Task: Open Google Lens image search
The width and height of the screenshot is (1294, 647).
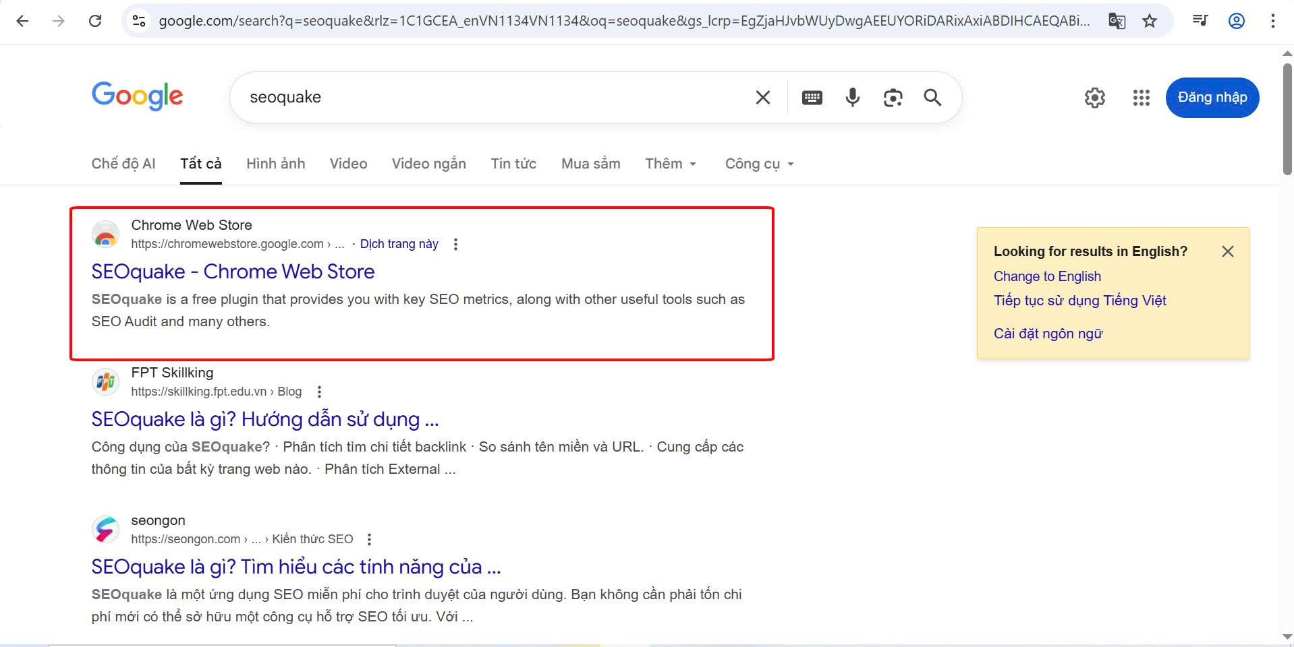Action: 892,97
